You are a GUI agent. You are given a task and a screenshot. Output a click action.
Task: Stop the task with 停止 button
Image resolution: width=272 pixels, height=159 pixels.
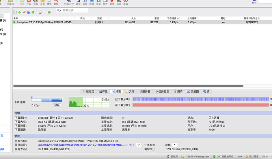click(29, 2)
